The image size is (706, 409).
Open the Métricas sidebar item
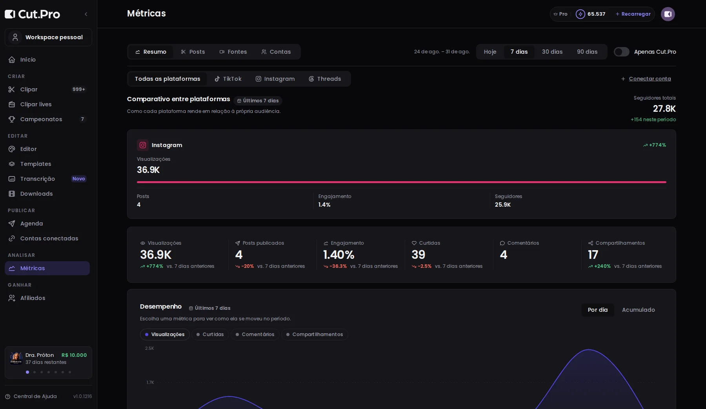47,268
